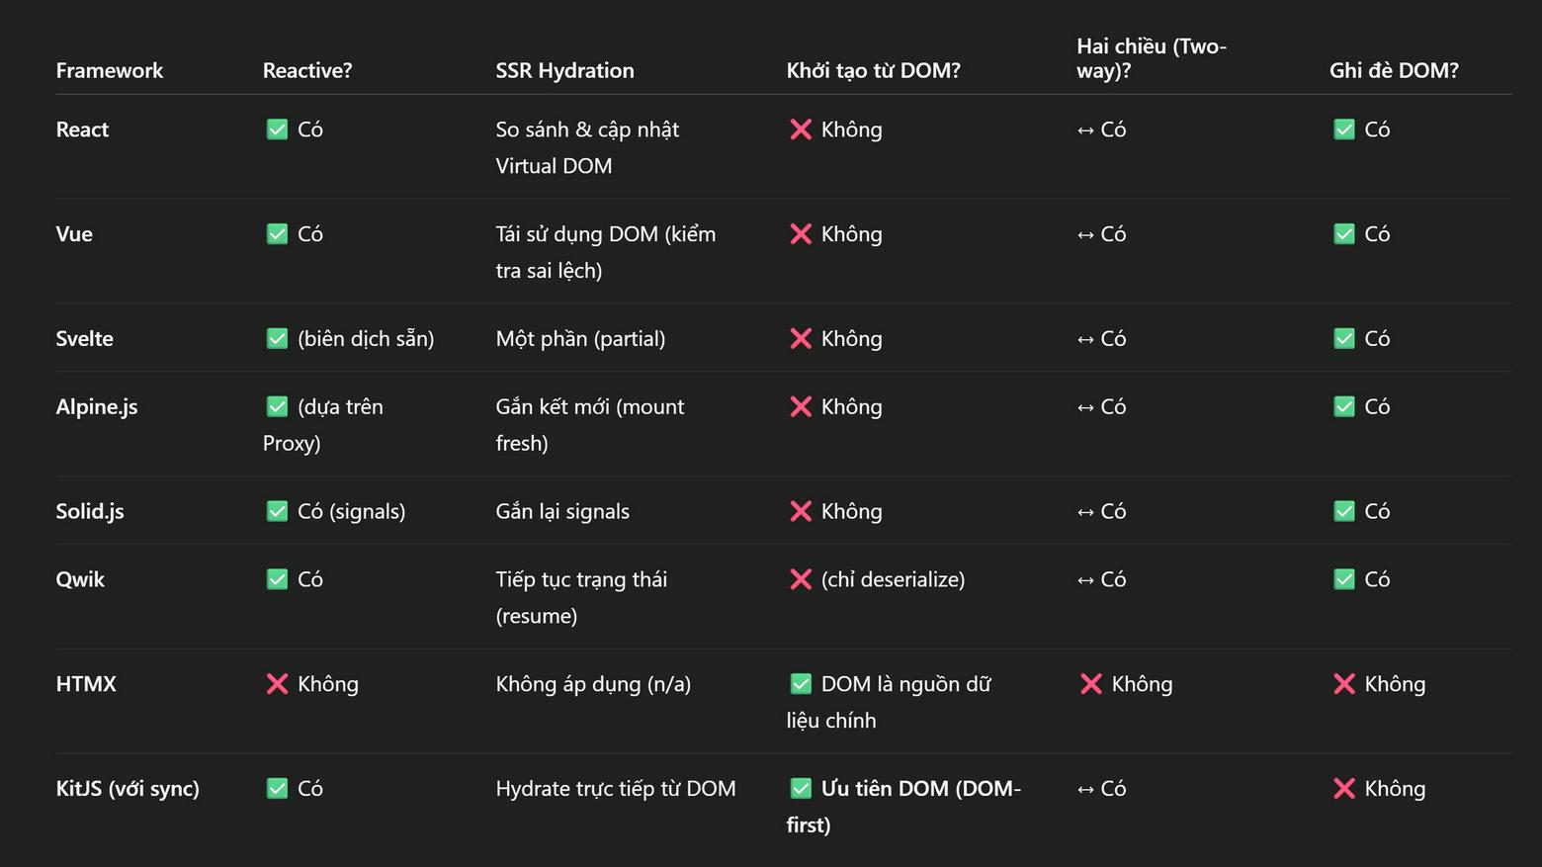Click the two-way arrow icon in Svelte's row
Image resolution: width=1542 pixels, height=867 pixels.
click(x=1085, y=339)
